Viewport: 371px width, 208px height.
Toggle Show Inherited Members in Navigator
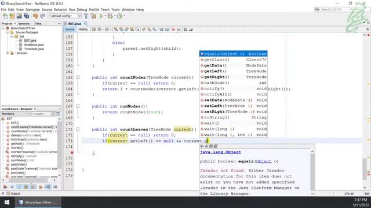[x=5, y=187]
